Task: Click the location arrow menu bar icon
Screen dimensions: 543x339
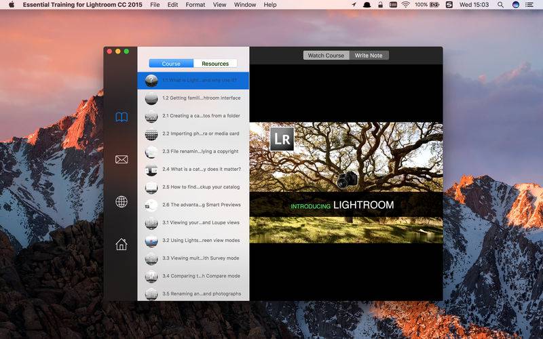Action: (x=354, y=5)
